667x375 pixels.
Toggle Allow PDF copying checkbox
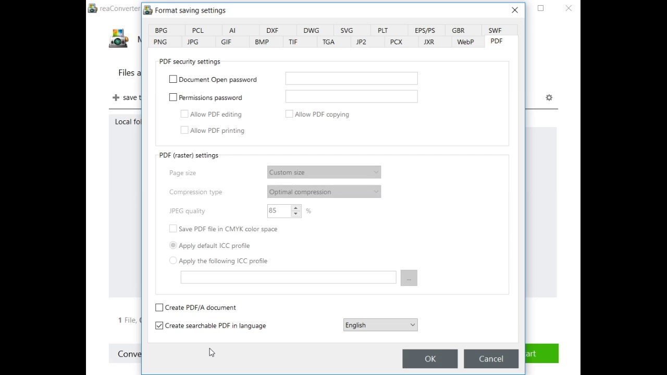(x=289, y=114)
